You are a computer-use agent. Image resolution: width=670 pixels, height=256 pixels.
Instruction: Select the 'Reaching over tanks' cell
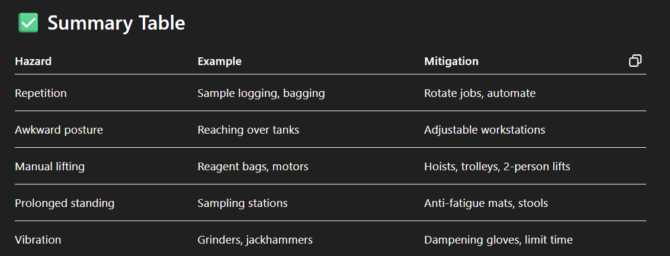click(x=248, y=130)
